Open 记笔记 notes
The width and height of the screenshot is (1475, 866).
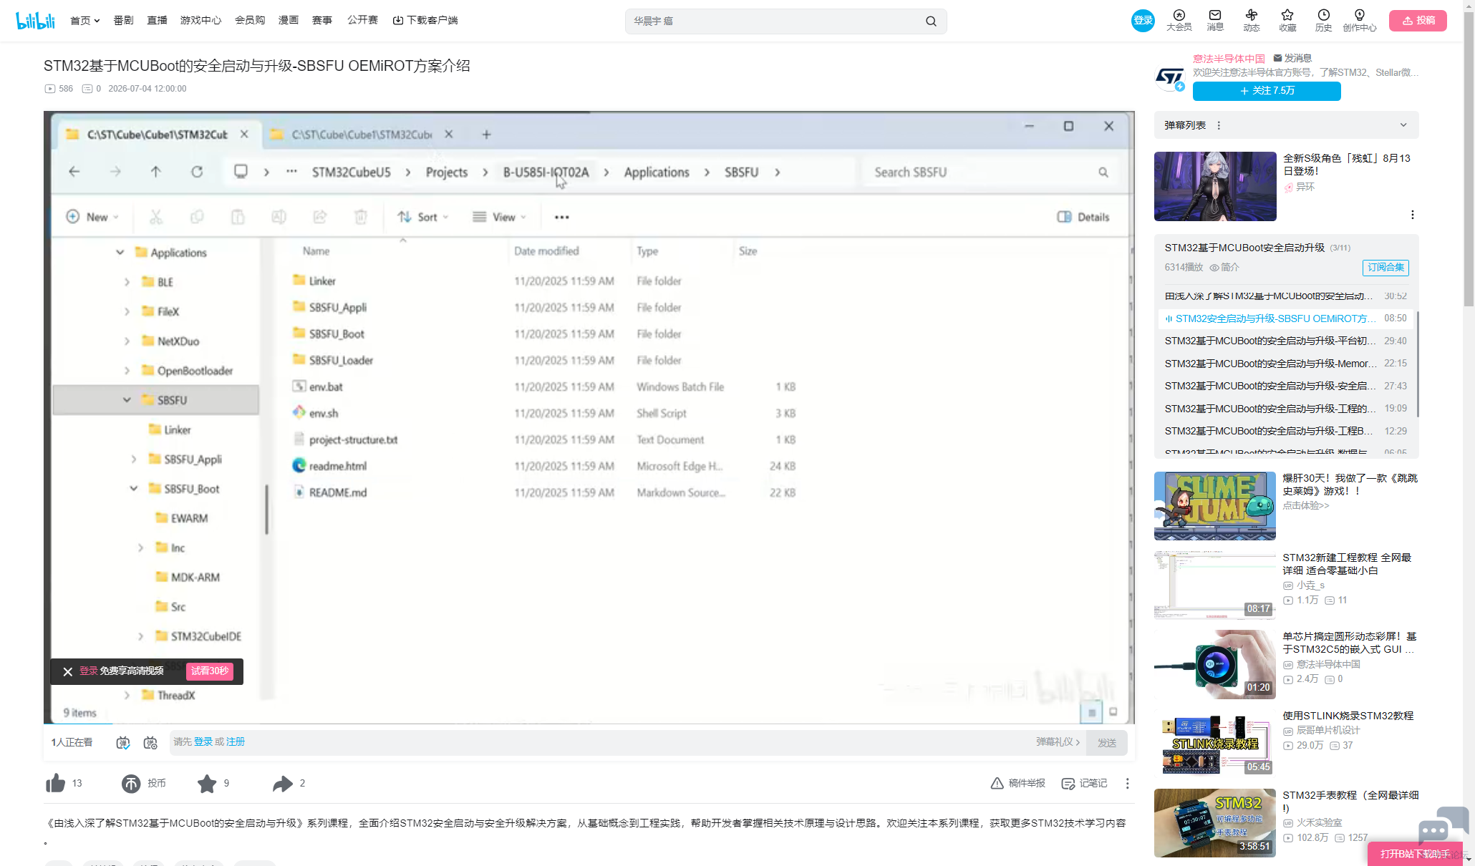point(1084,783)
